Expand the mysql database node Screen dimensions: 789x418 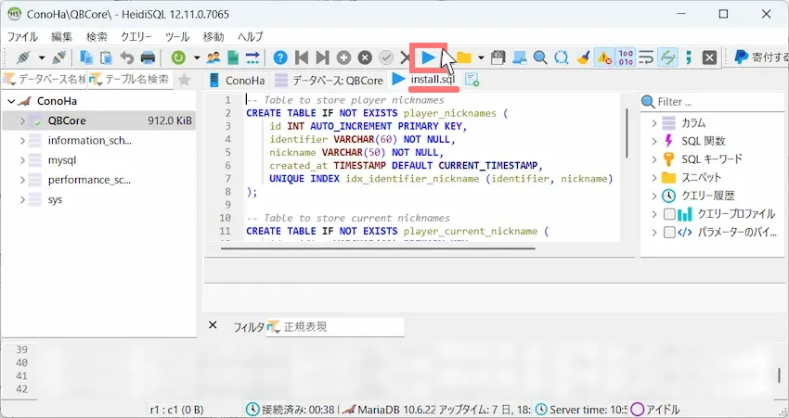(x=22, y=160)
